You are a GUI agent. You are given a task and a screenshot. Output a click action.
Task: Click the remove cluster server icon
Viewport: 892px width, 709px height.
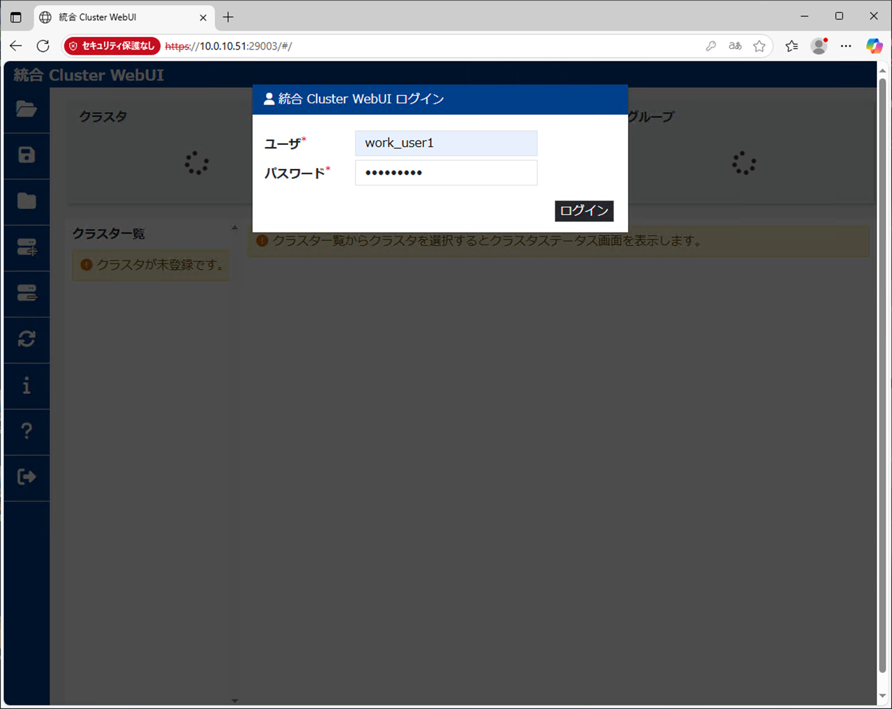click(26, 293)
